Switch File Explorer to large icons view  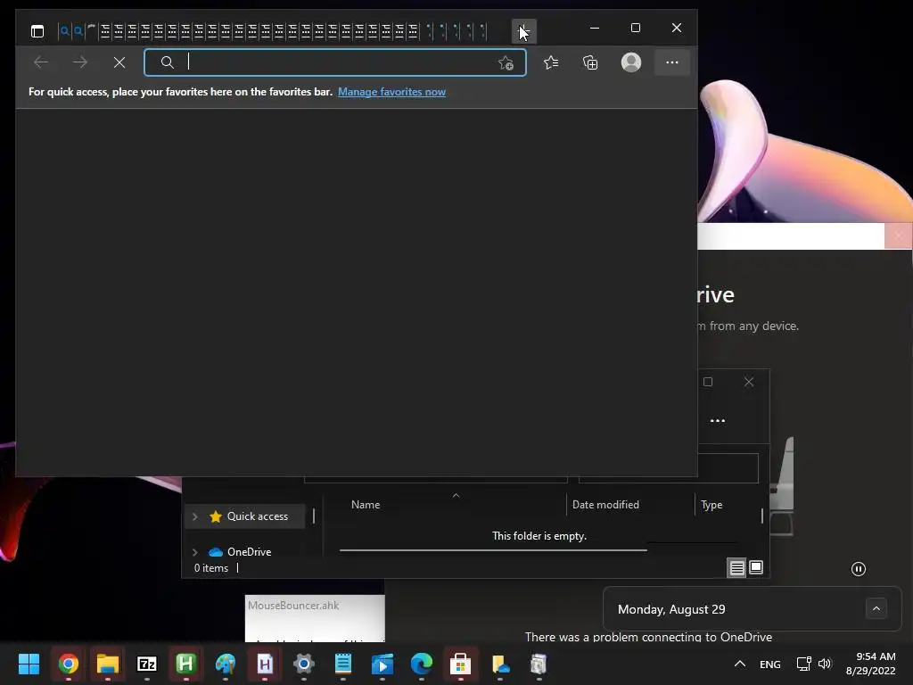point(756,567)
